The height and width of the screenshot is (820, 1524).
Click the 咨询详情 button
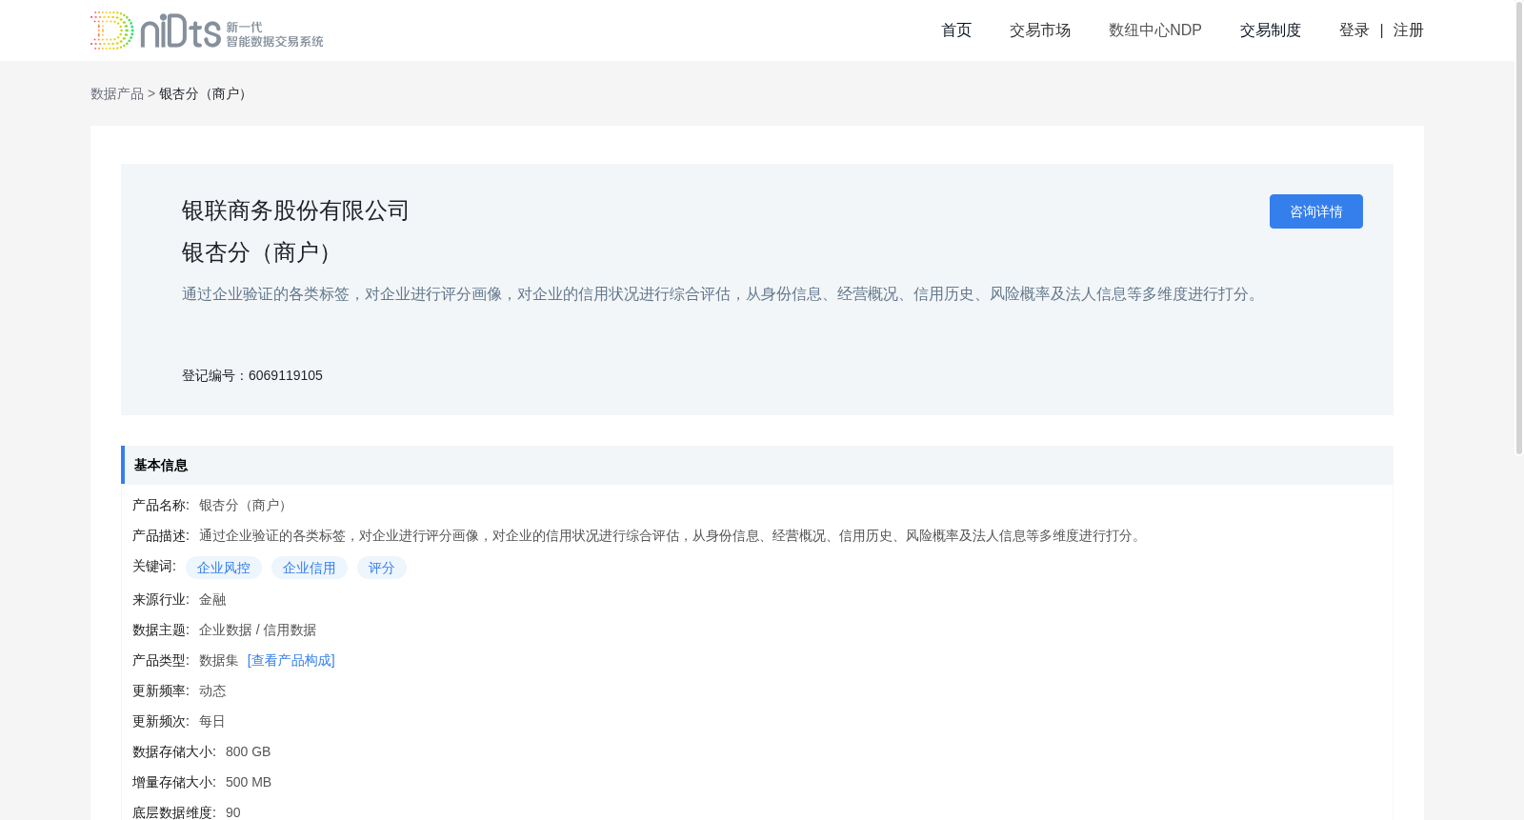(1316, 211)
